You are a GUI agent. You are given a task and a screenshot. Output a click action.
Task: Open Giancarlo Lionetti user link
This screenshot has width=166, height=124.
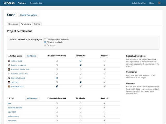[x=18, y=78]
